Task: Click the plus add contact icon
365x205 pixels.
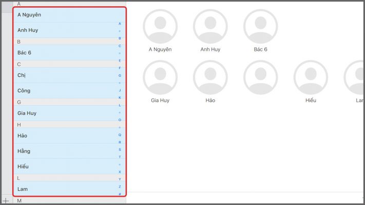Action: point(6,200)
